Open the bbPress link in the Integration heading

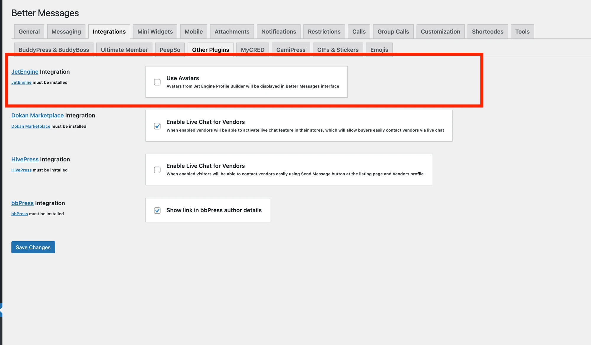coord(22,203)
